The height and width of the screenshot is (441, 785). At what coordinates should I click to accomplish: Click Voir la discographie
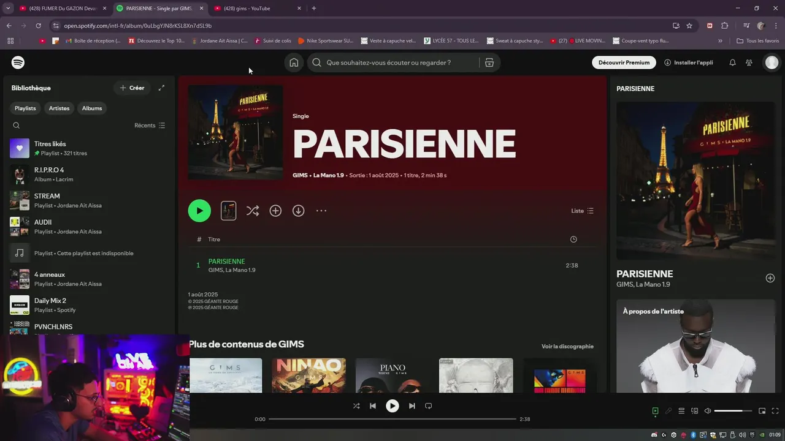point(567,346)
